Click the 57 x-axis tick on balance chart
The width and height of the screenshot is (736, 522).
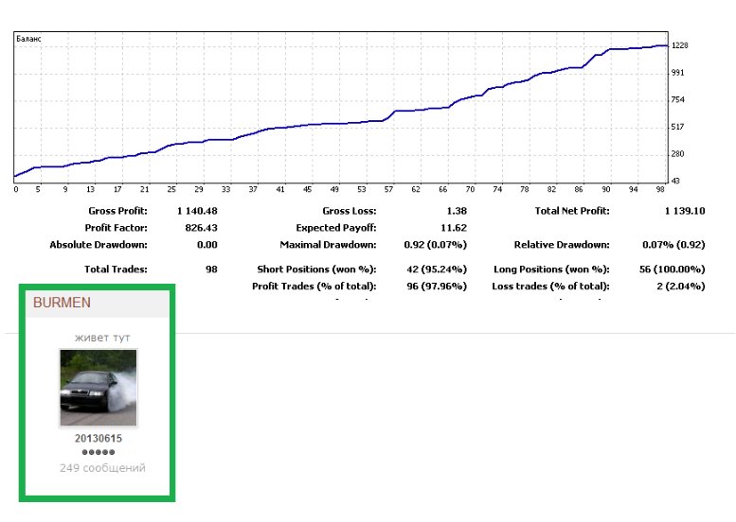tap(388, 189)
